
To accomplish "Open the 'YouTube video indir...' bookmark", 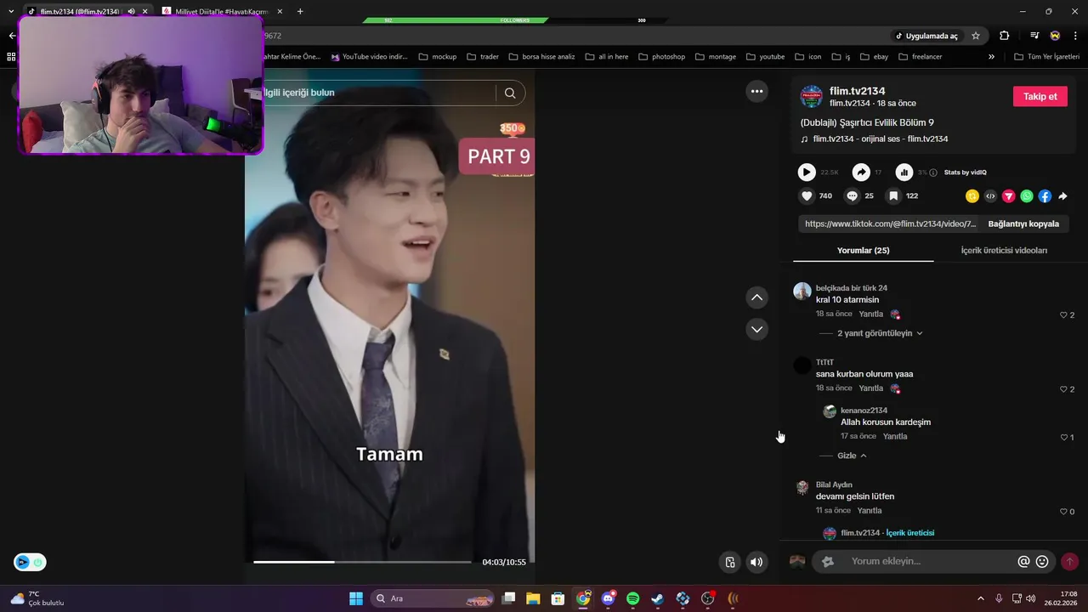I will click(x=370, y=57).
